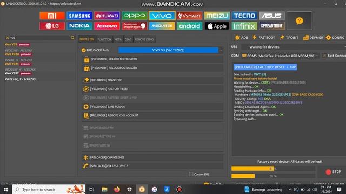Switch to the BROM | EDL tab
Image resolution: width=346 pixels, height=194 pixels.
coord(87,39)
